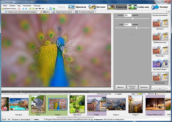Switch to the Корректировка цвета tab
172x122 pixels.
pos(63,12)
